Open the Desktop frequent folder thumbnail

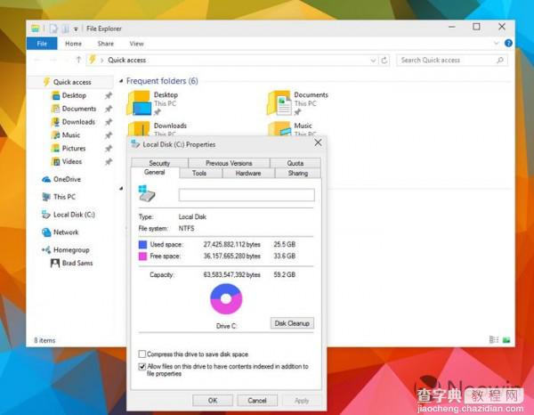pos(139,103)
